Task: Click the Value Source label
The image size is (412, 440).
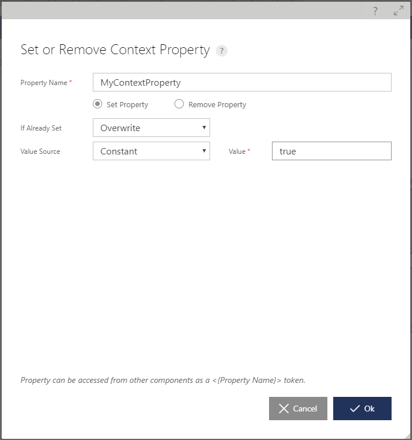Action: coord(40,152)
